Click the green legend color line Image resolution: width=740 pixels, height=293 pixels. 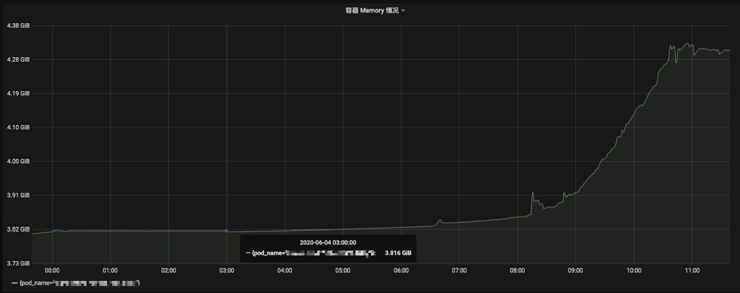14,283
